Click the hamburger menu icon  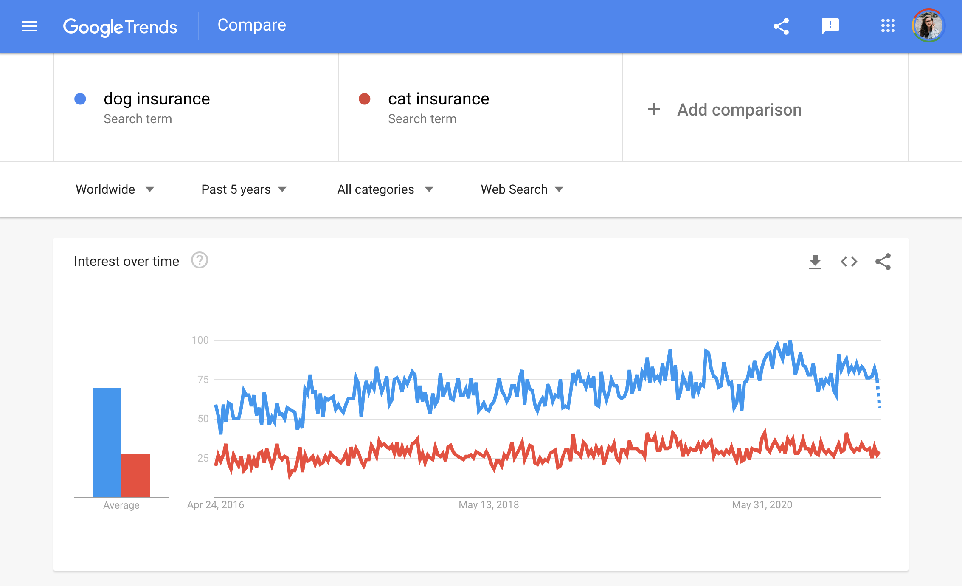30,26
